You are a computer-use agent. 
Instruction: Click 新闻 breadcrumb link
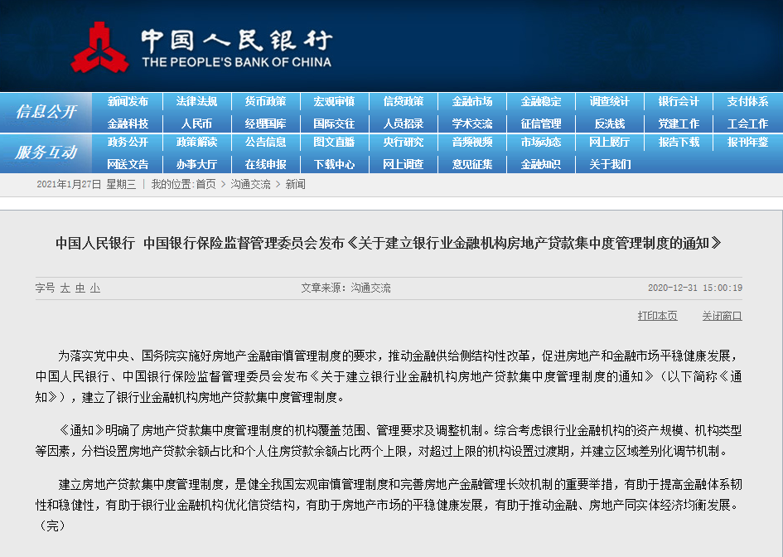pos(295,184)
